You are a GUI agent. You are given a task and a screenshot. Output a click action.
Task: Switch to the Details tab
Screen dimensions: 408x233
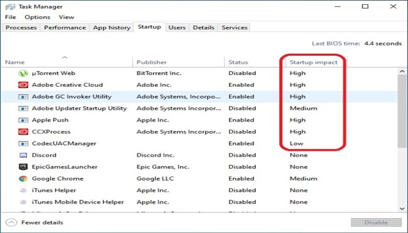coord(203,27)
